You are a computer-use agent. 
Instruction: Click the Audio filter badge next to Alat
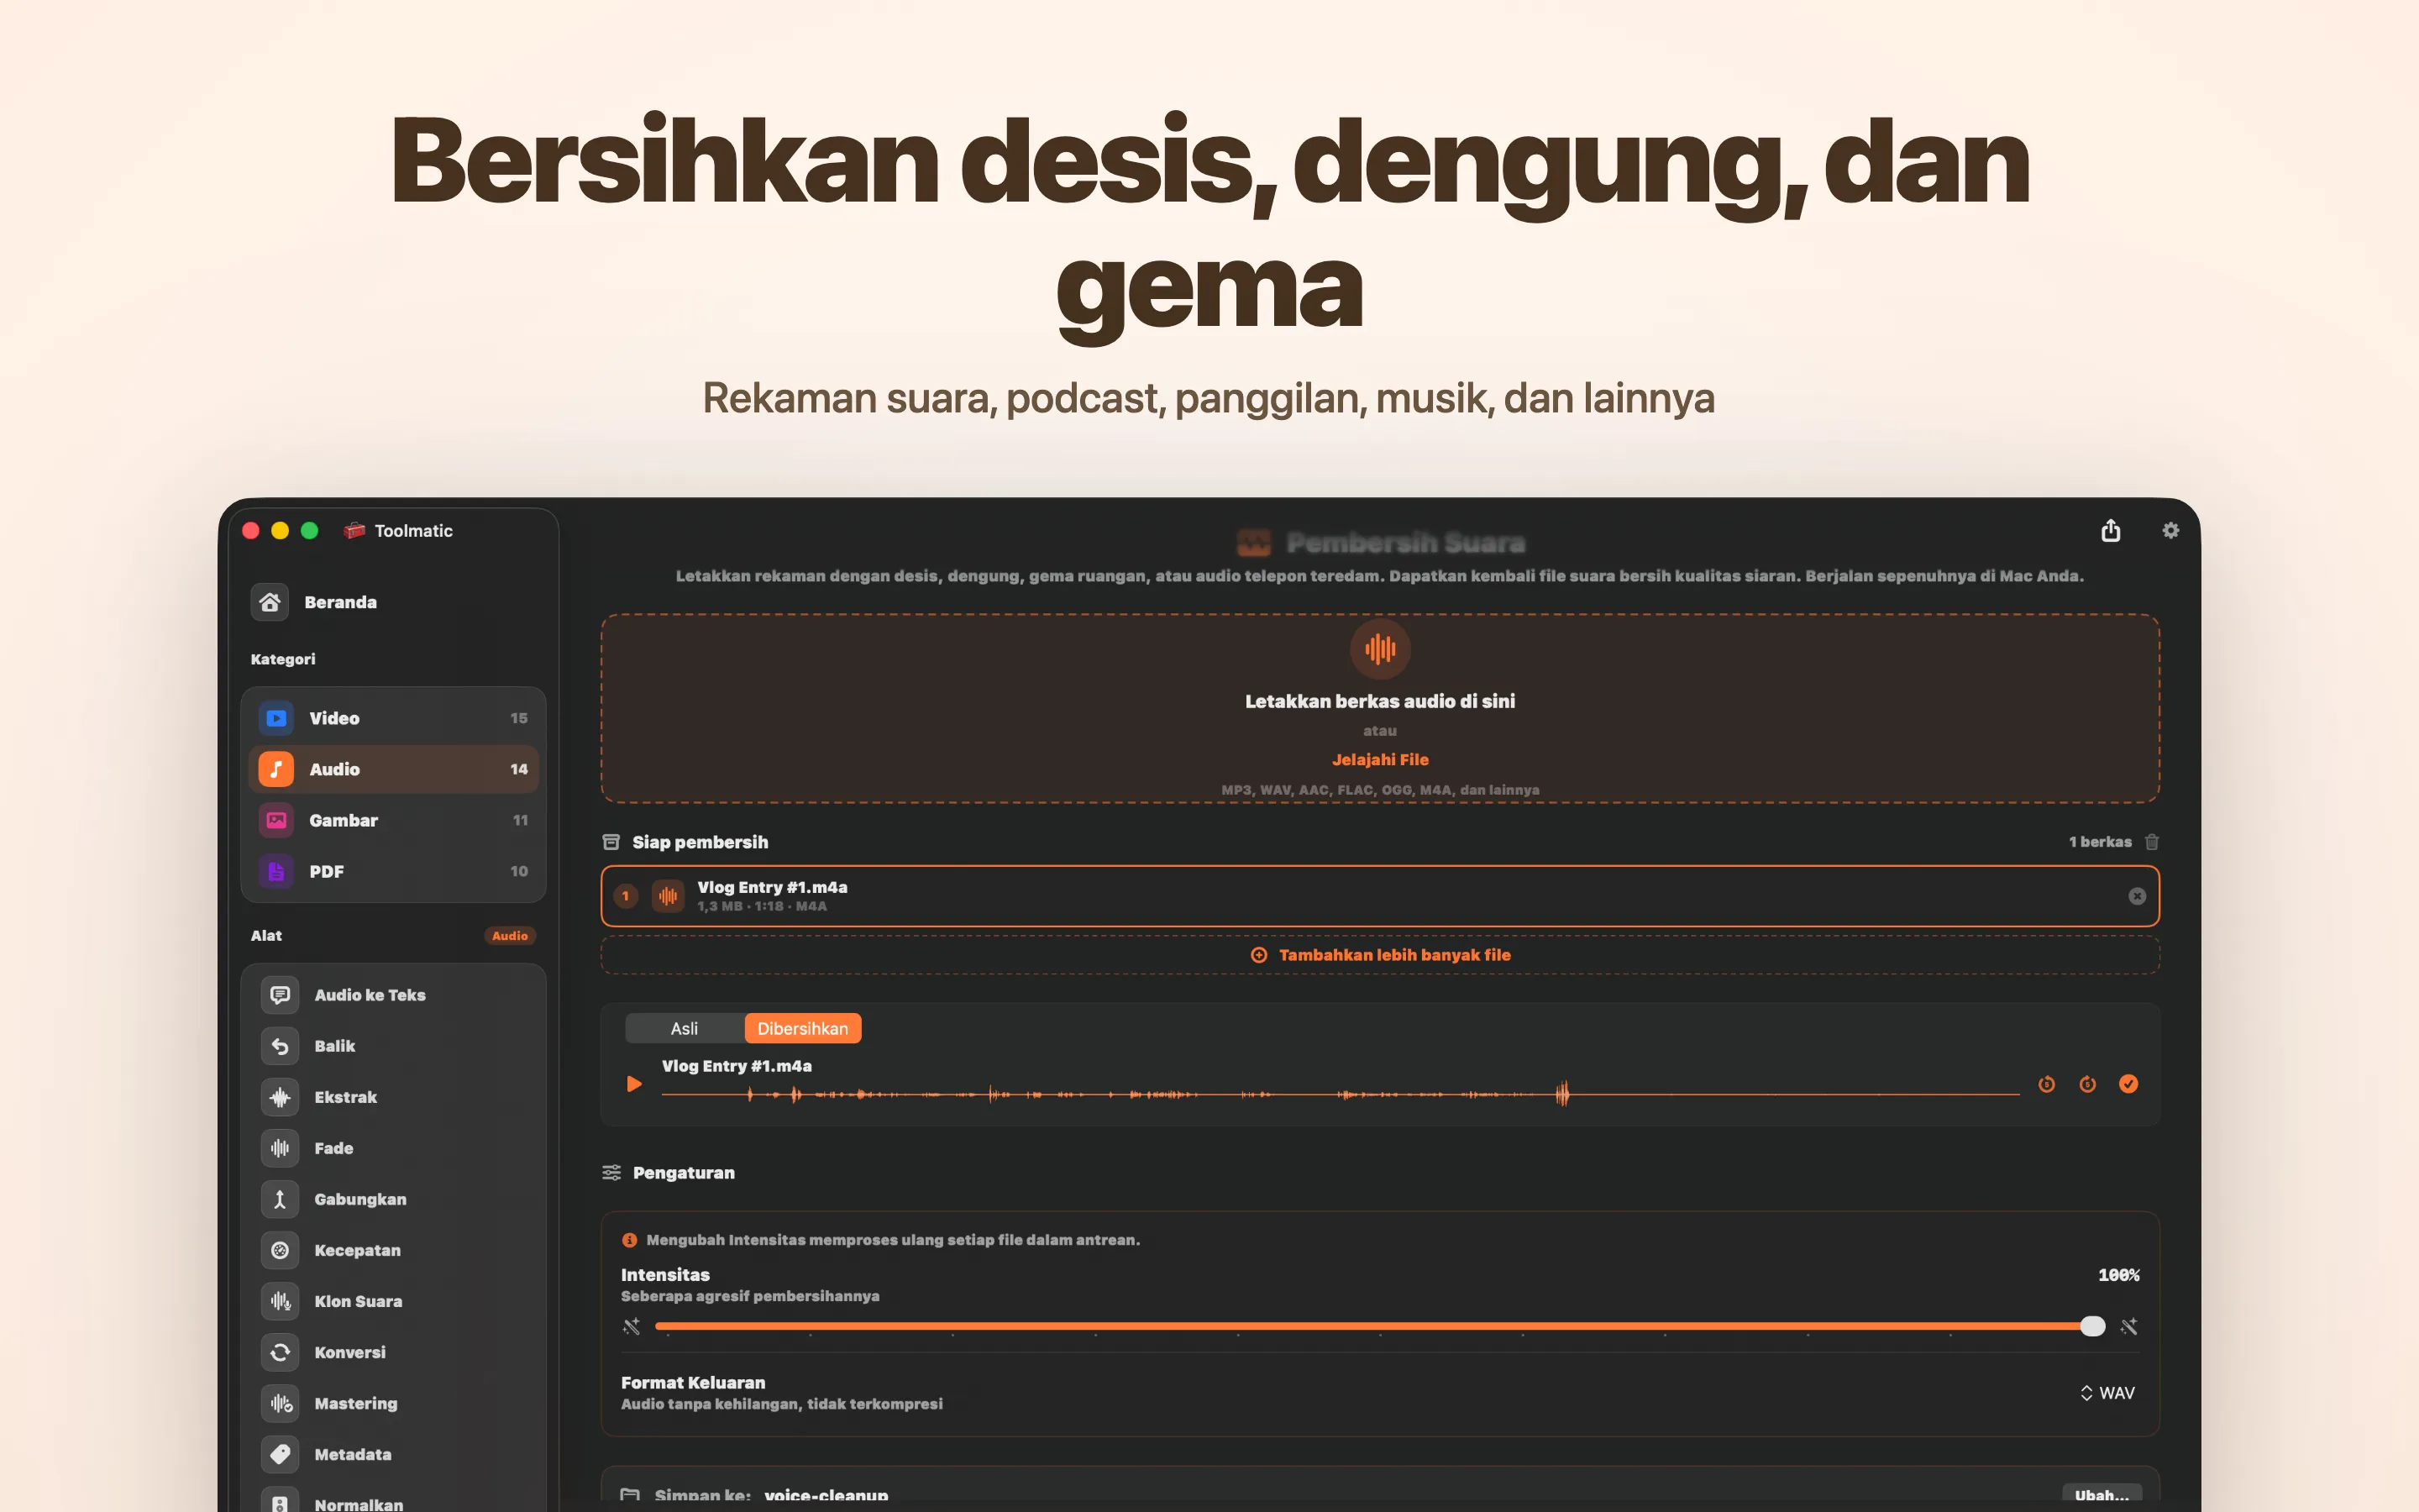(x=510, y=936)
